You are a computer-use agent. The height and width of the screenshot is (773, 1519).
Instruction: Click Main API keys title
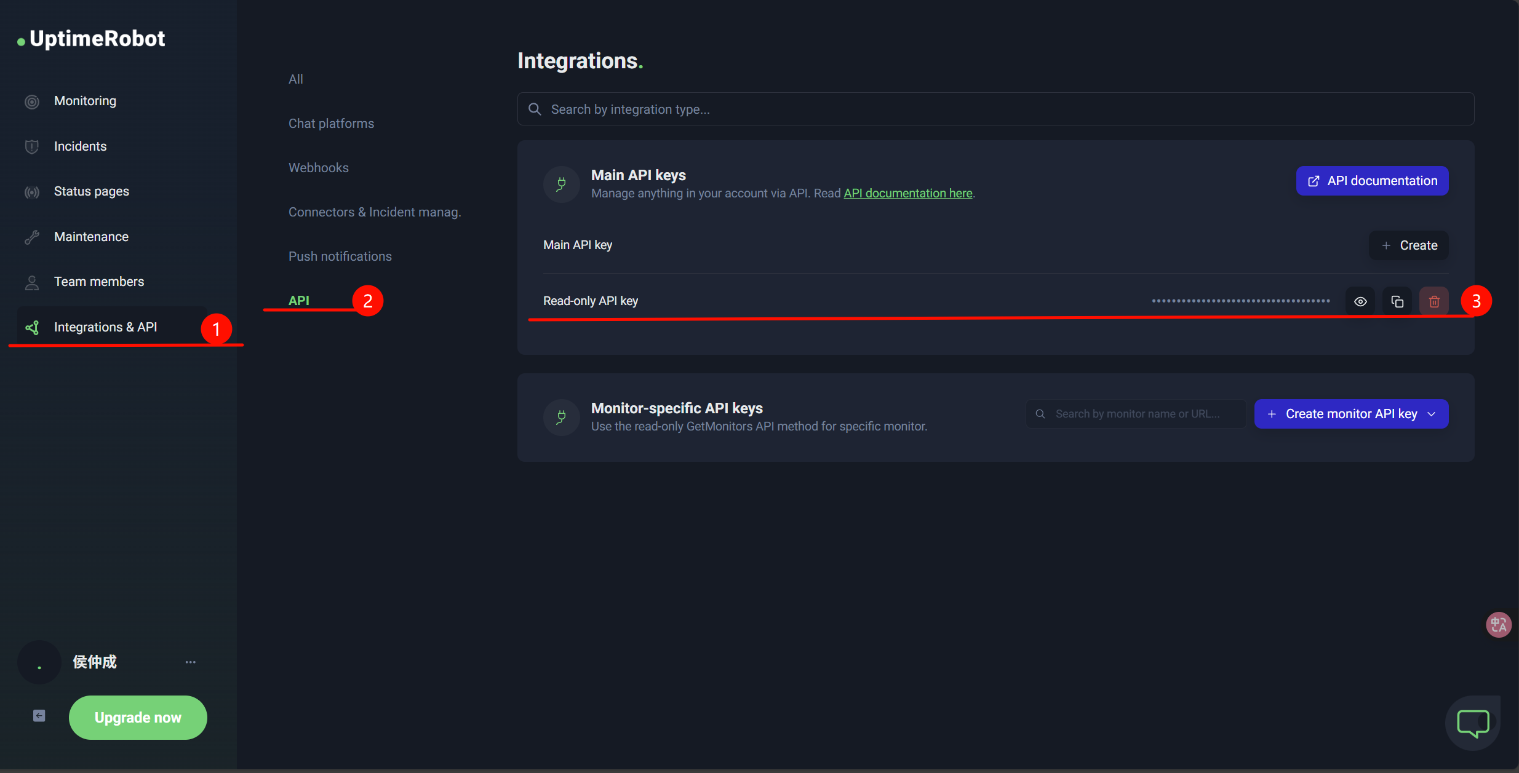point(638,175)
